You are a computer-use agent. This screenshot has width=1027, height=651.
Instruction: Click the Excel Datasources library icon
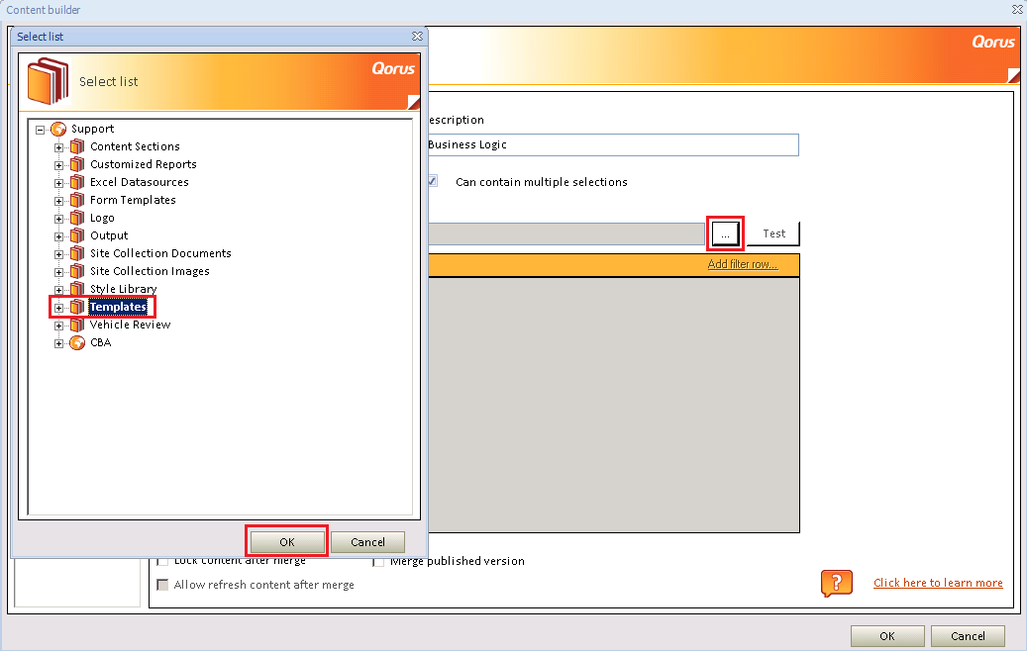pos(77,182)
